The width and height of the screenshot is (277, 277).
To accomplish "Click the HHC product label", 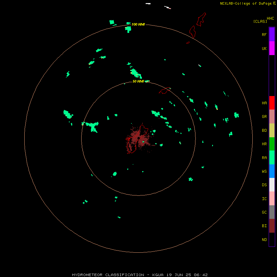I will click(270, 18).
